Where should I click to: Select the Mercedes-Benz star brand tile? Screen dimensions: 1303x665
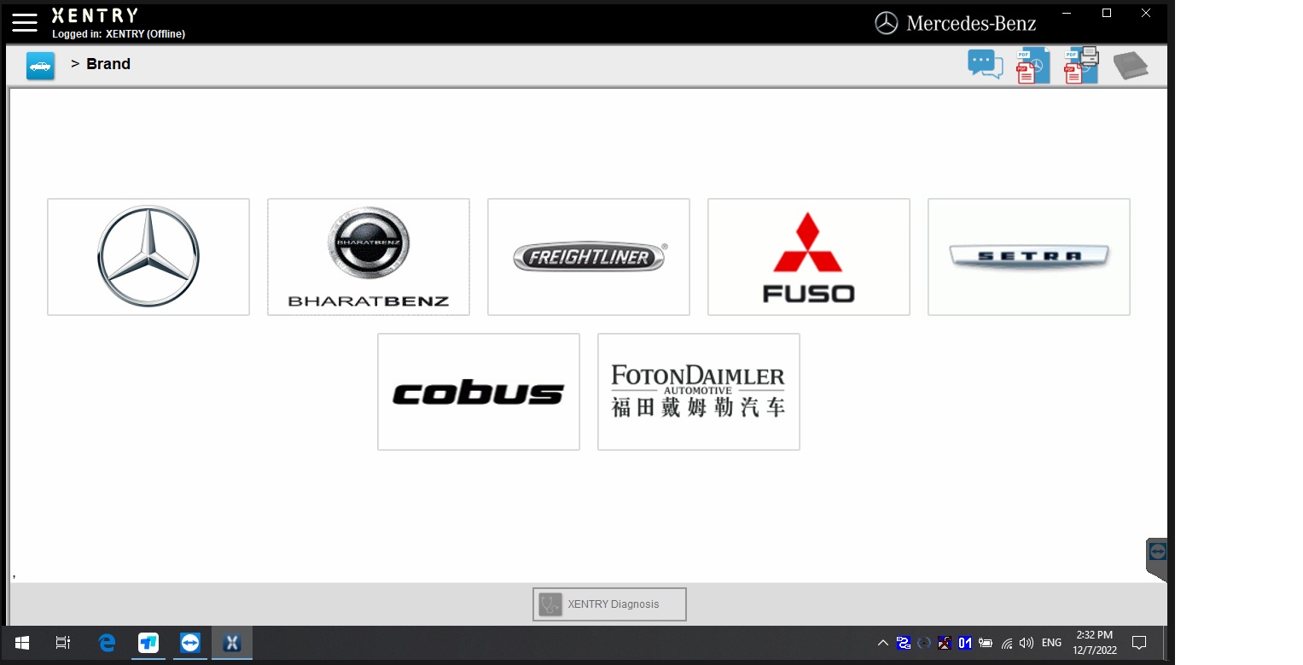point(148,257)
